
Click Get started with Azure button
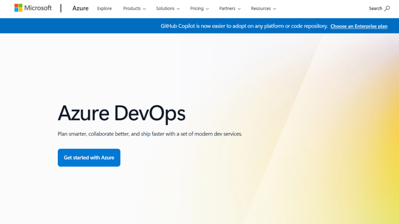pos(89,158)
